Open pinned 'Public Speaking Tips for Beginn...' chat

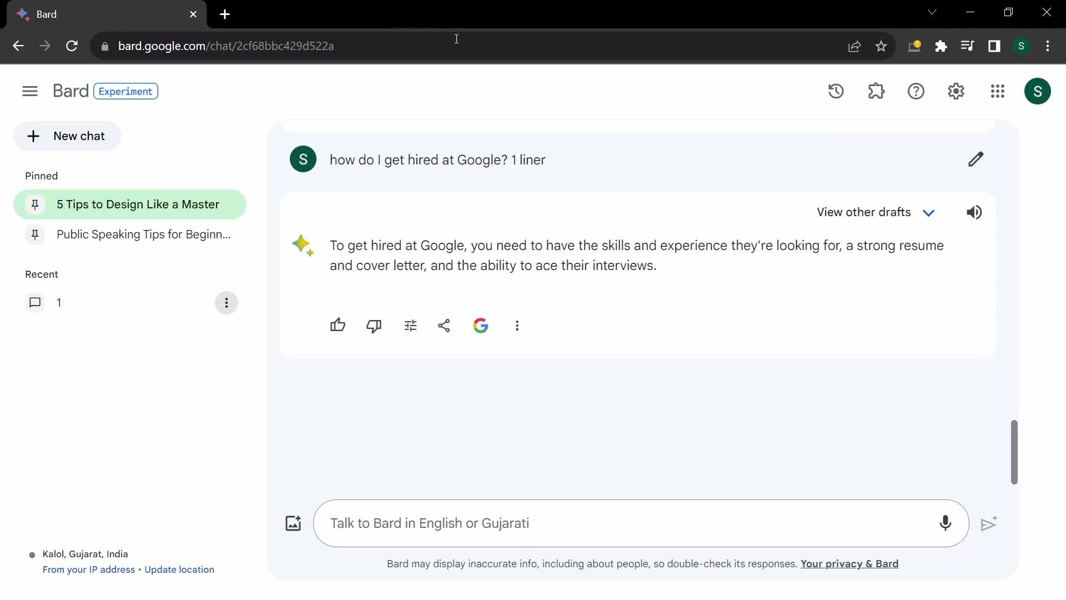pyautogui.click(x=143, y=234)
